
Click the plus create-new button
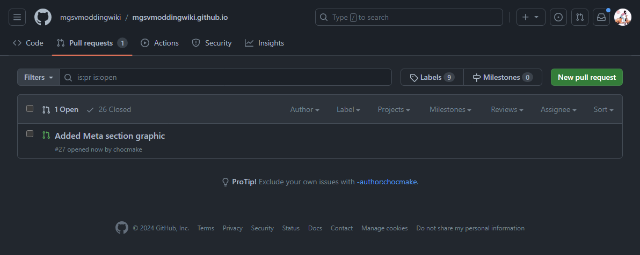pyautogui.click(x=530, y=17)
